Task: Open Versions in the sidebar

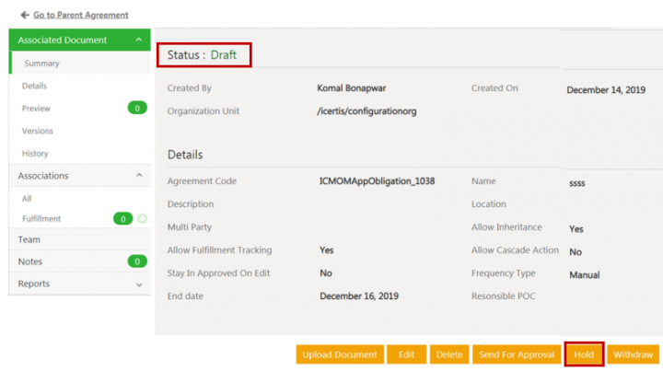Action: click(38, 131)
